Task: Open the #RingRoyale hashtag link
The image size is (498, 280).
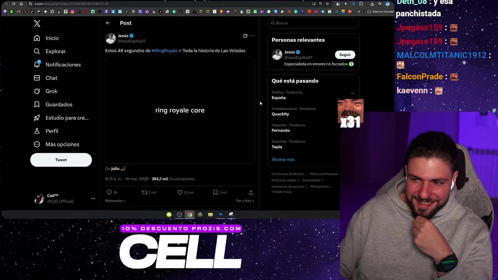Action: [x=165, y=51]
